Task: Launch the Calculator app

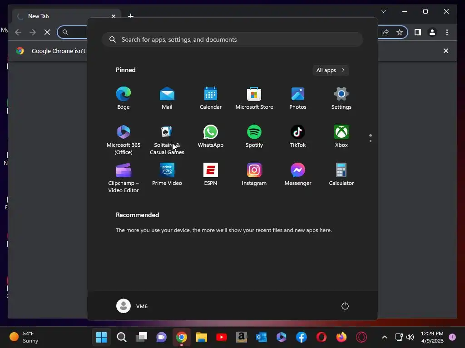Action: [x=341, y=174]
